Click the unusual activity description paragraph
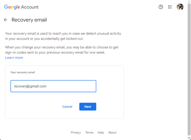191x140 pixels. pos(63,36)
